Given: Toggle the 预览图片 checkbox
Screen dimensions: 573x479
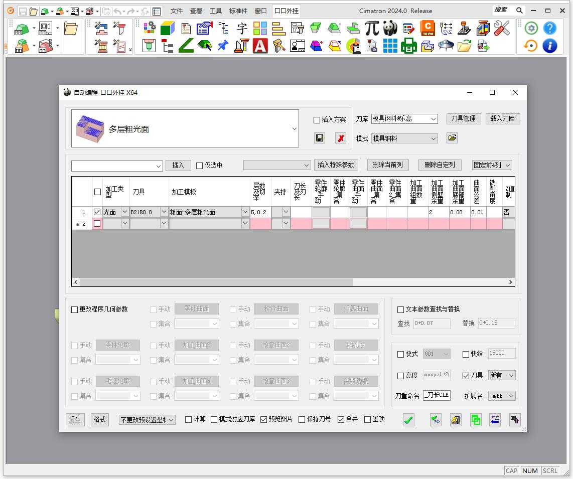Looking at the screenshot, I should [264, 419].
